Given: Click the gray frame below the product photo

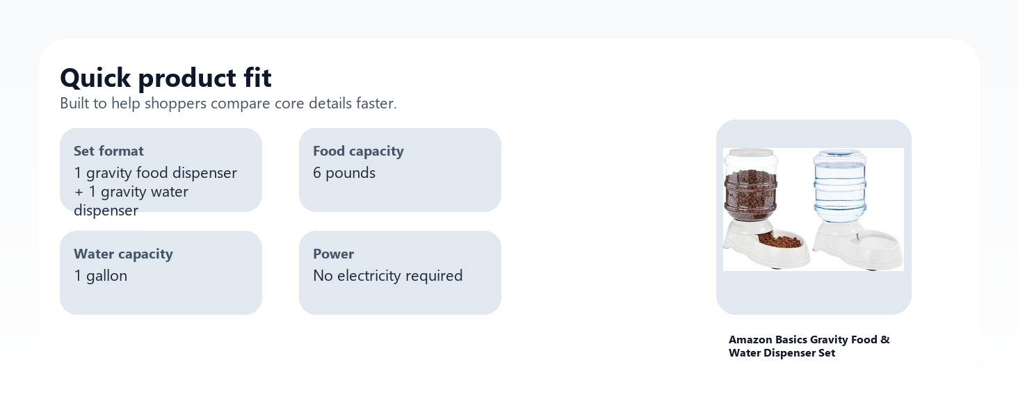Looking at the screenshot, I should click(814, 292).
